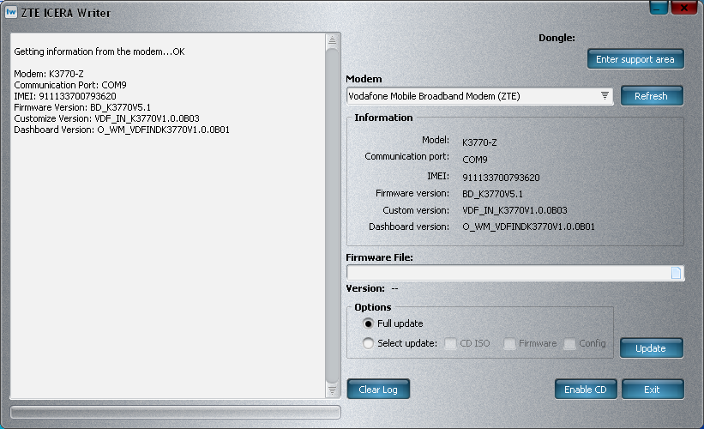This screenshot has height=429, width=704.
Task: Minimize the ZTE ICERA Writer window
Action: (659, 8)
